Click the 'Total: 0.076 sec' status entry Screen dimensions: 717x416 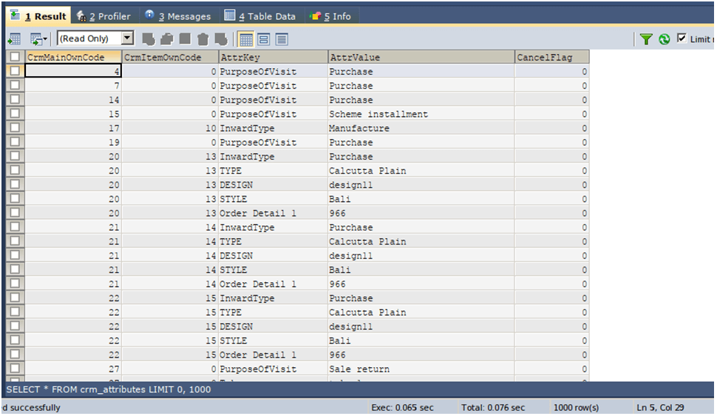click(493, 407)
